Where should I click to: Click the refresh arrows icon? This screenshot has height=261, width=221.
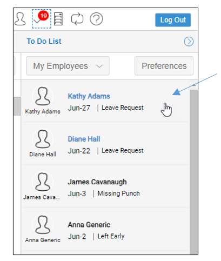77,19
